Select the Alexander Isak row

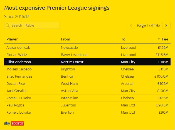[x=87, y=48]
